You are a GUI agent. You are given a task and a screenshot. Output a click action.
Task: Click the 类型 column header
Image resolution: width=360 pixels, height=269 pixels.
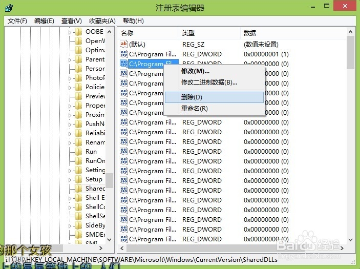209,33
